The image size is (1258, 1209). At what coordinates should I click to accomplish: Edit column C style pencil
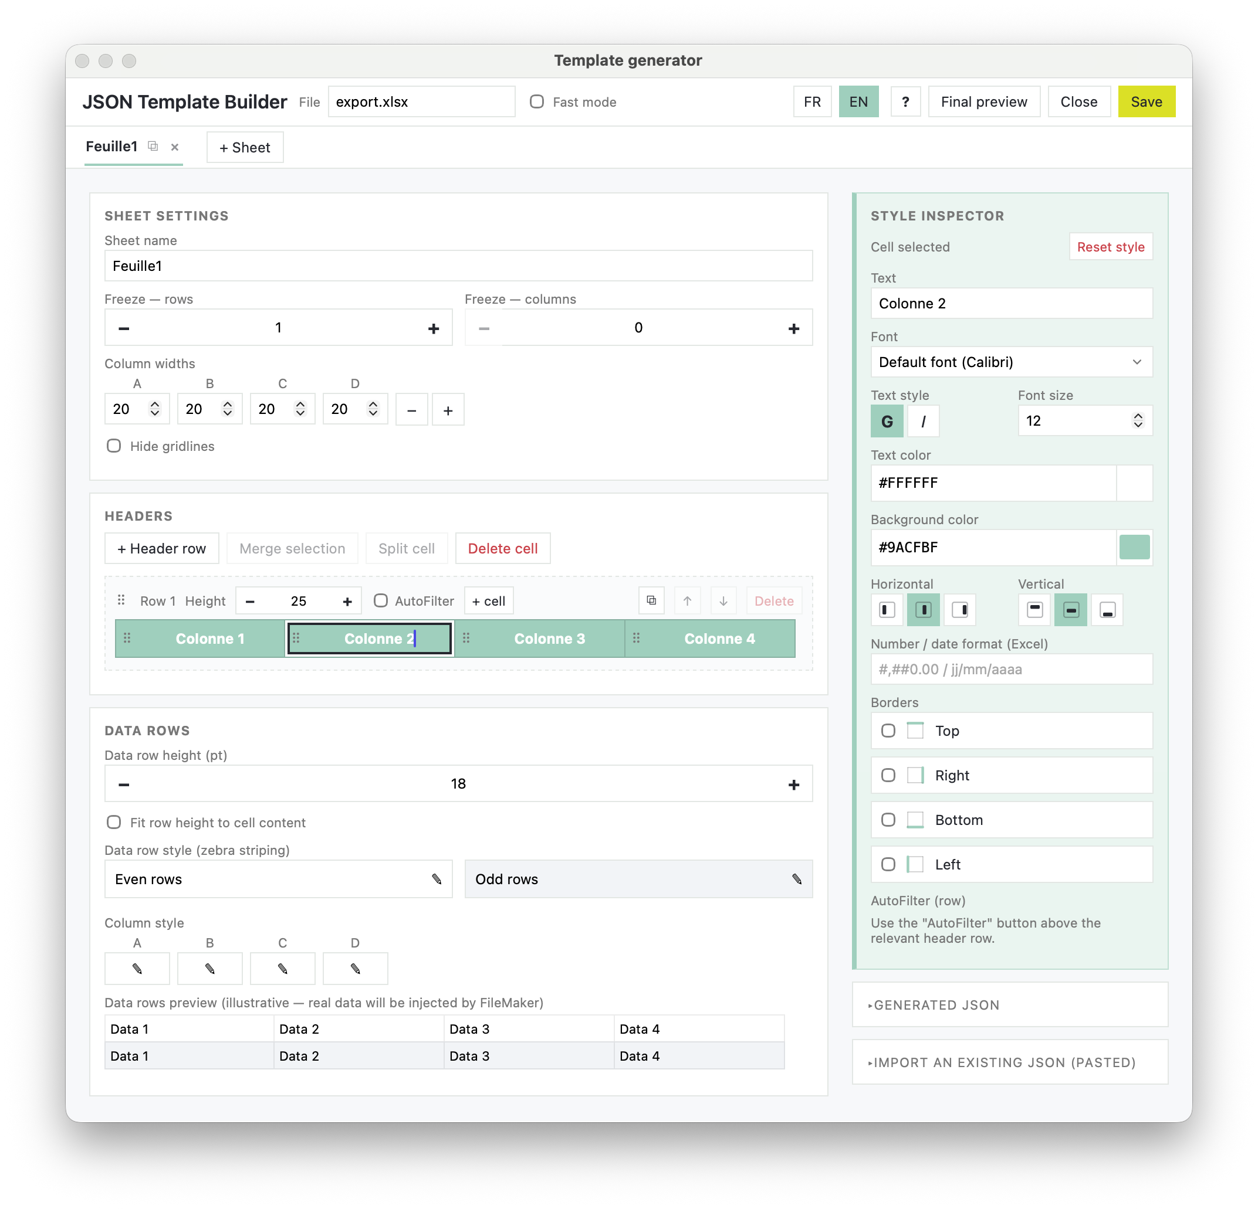(282, 969)
